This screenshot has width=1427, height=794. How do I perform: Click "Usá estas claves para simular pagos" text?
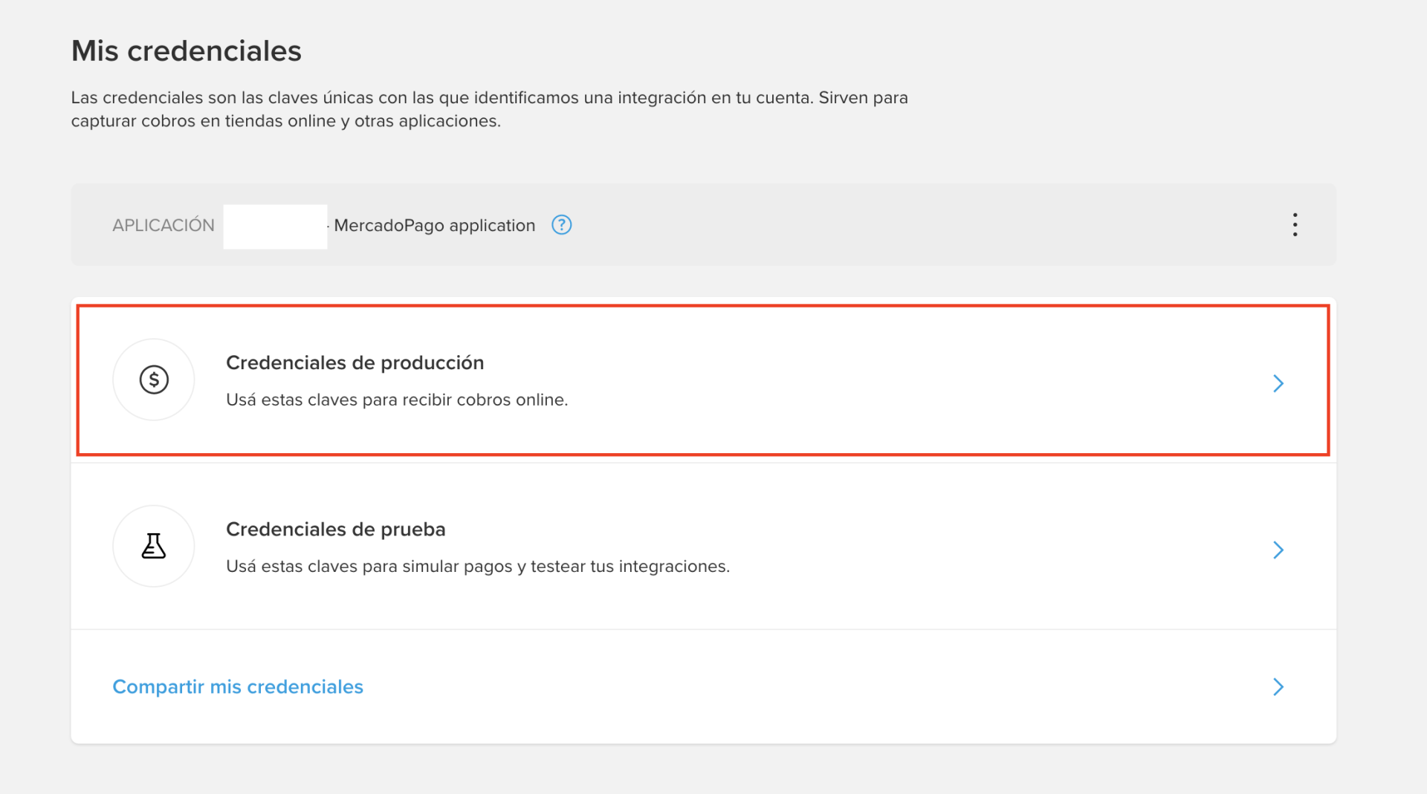tap(477, 567)
